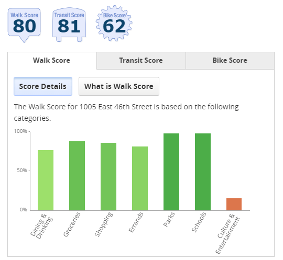Select the Schools bar
The image size is (283, 260).
(203, 172)
